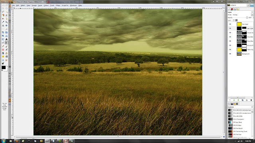Open the Script-Fu menu
Screen dimensions: 255x143
coord(65,5)
